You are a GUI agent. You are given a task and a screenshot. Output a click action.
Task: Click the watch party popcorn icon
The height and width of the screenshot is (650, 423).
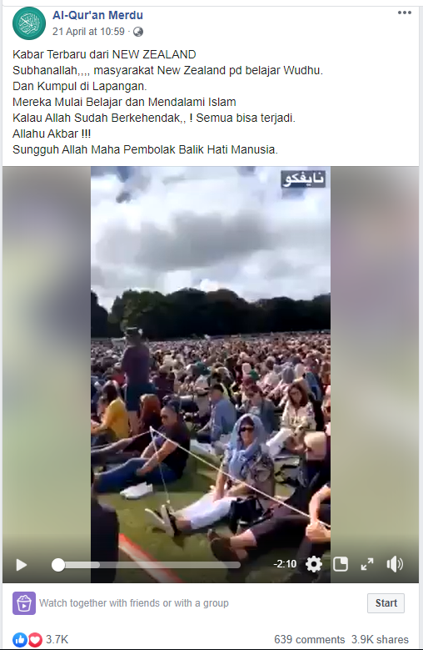24,603
